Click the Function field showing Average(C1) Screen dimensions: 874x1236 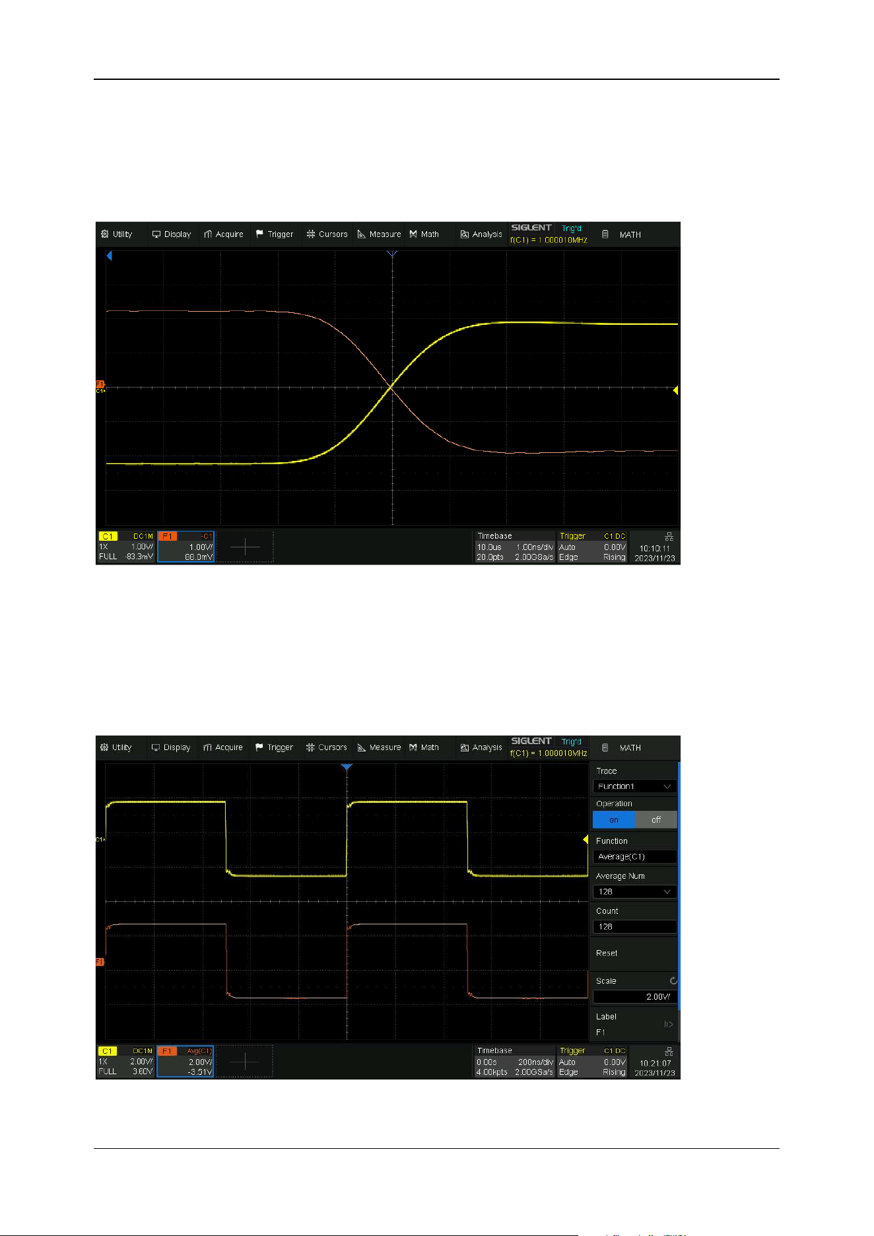[634, 856]
